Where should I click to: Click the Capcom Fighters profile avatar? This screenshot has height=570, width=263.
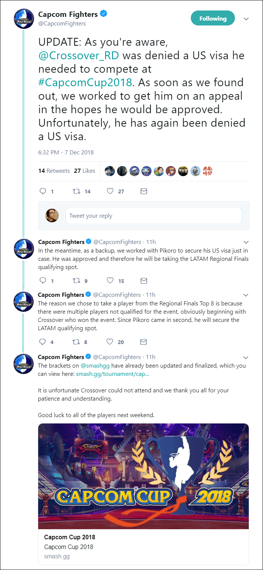click(x=24, y=18)
